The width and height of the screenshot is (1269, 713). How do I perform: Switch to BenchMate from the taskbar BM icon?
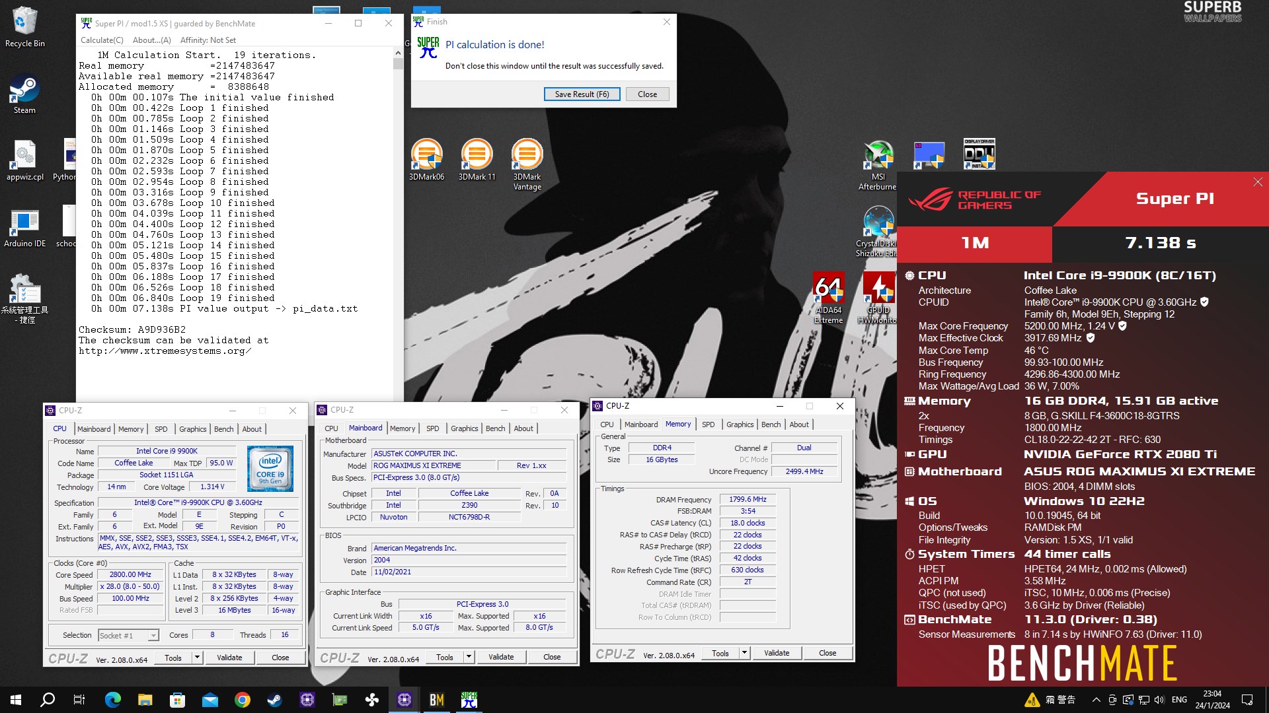coord(437,700)
